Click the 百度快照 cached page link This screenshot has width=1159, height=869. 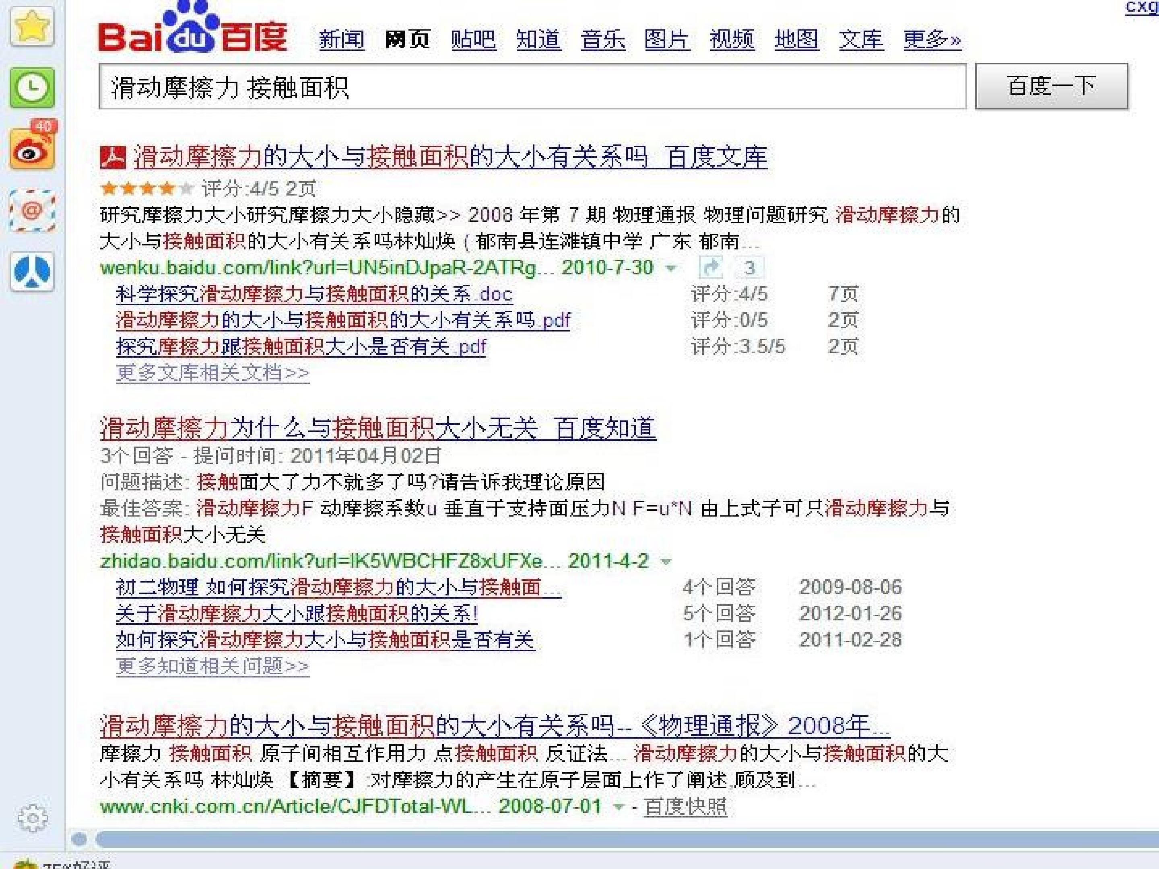(685, 807)
